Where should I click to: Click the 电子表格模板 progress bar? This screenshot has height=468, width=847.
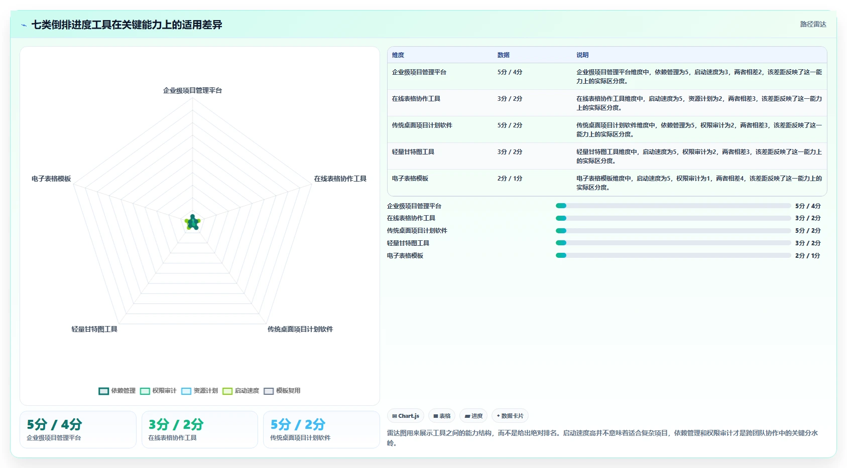point(673,255)
